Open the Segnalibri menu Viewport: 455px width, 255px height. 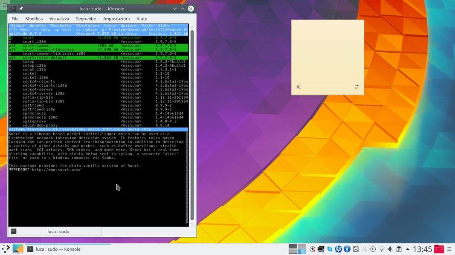coord(86,19)
